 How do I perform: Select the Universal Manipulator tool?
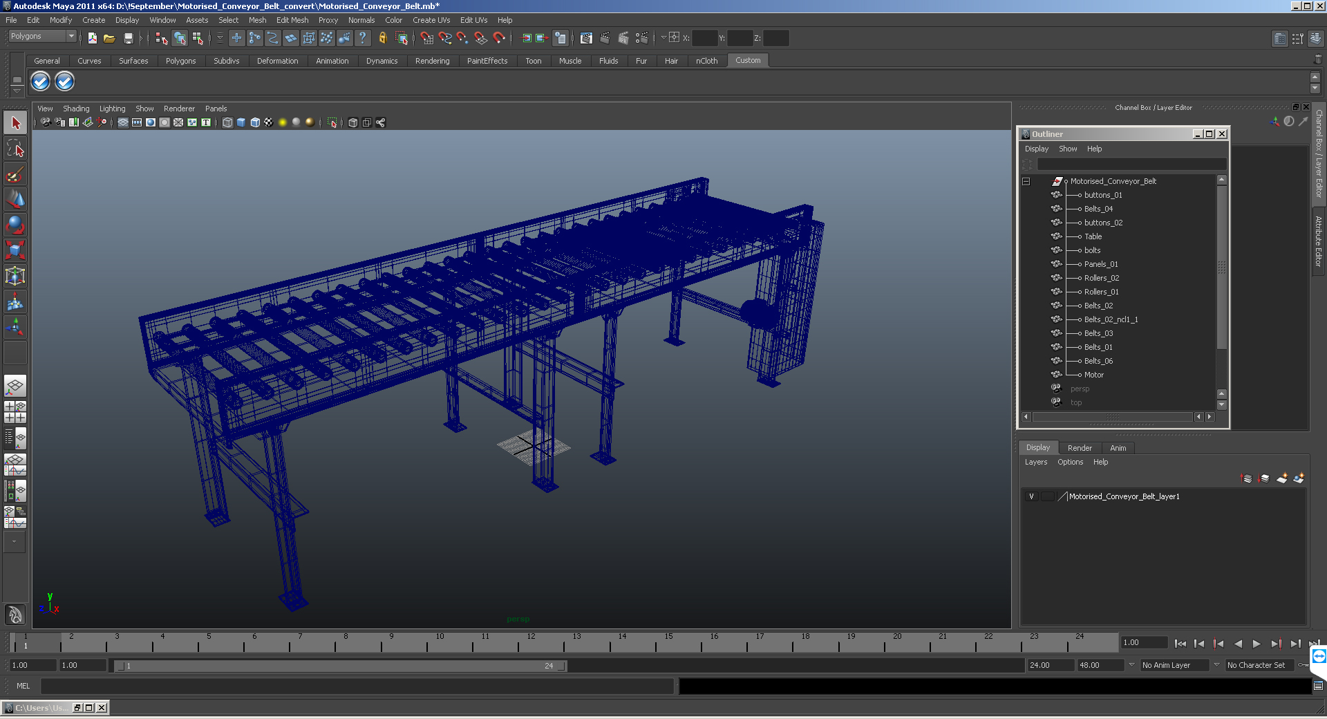[x=15, y=276]
